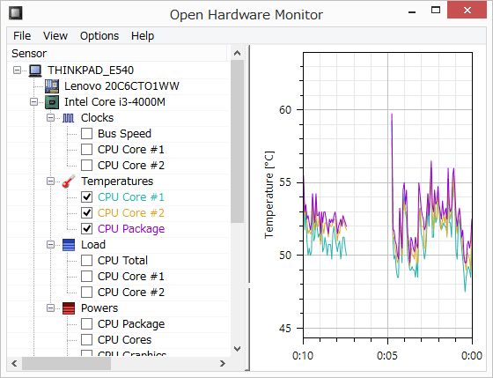Click the THINKPAD_E540 computer icon
The image size is (493, 378).
(x=35, y=70)
